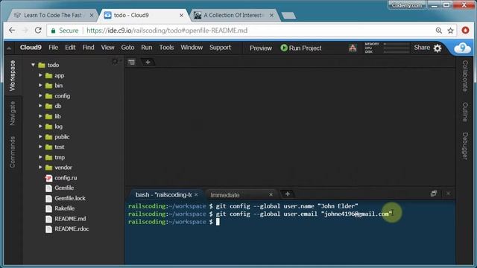Open the Window menu
Screen dimensions: 477x268
pyautogui.click(x=192, y=48)
